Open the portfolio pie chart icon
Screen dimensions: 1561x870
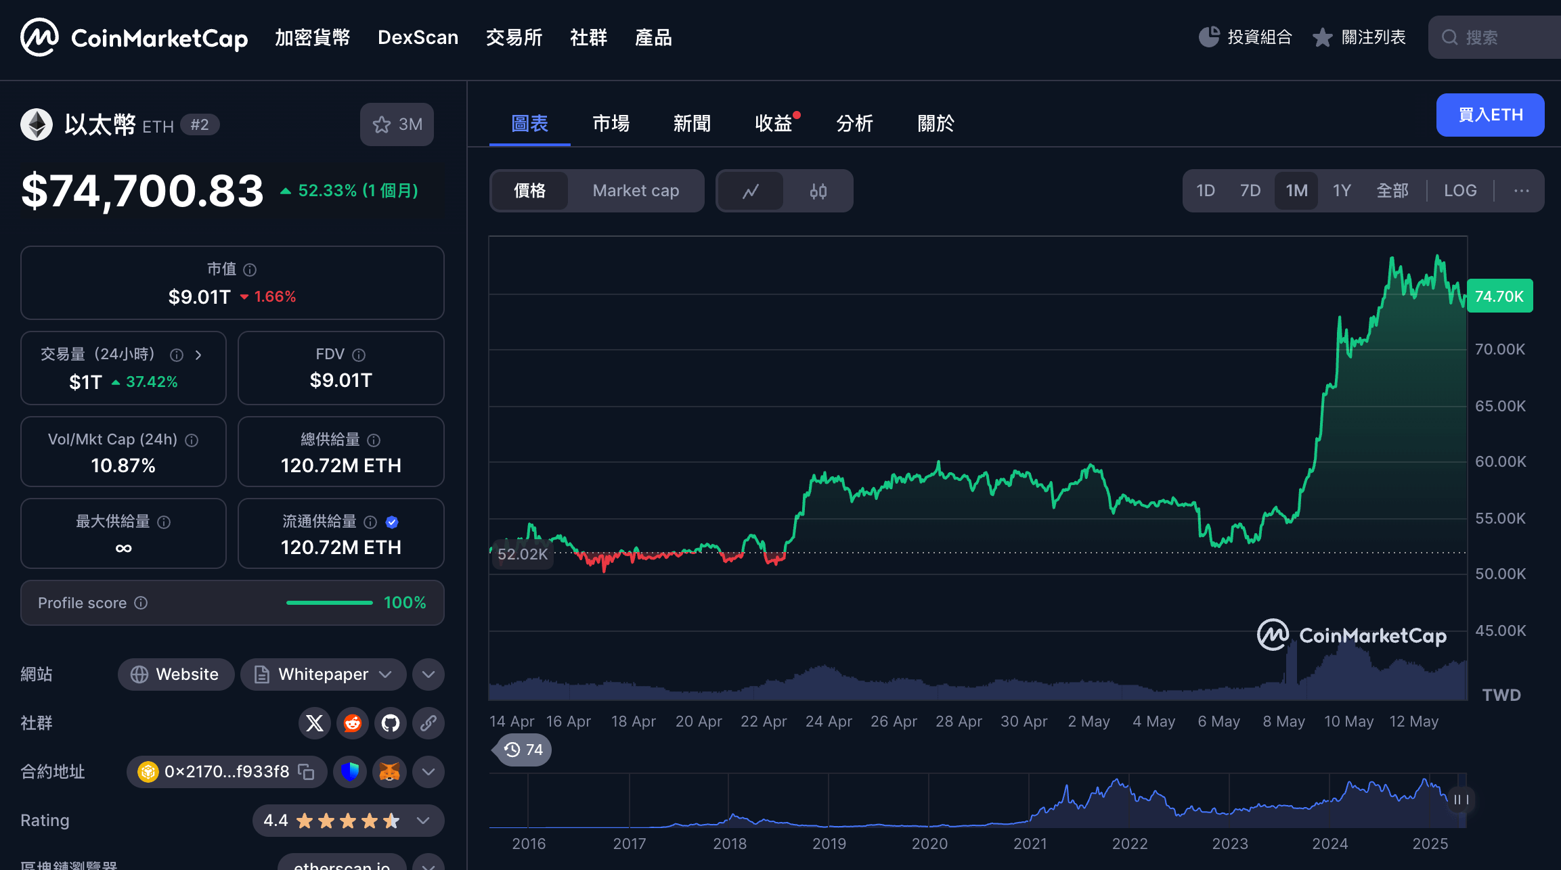(1209, 37)
